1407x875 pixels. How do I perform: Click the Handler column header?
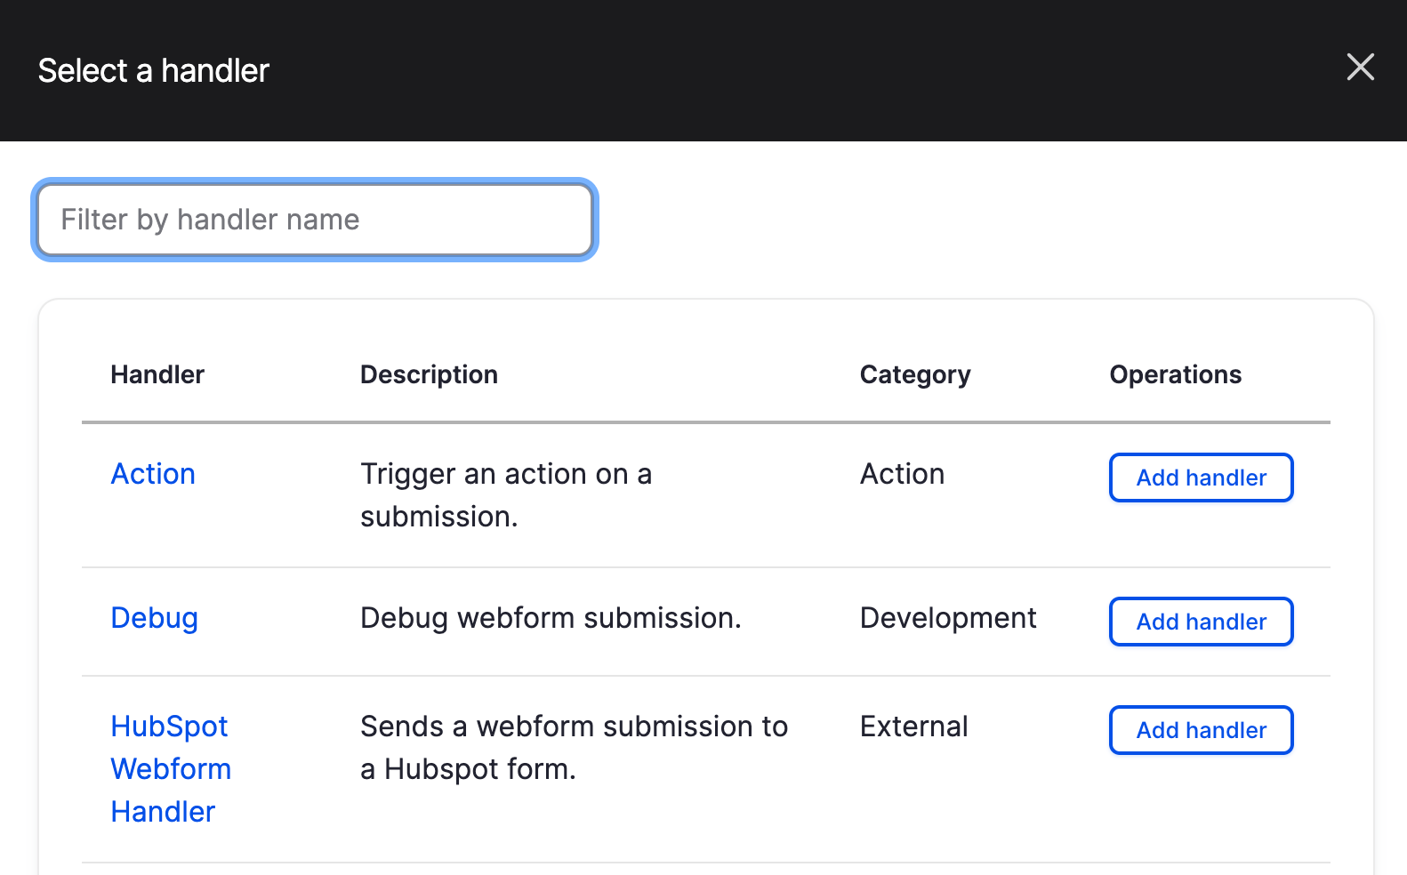pos(157,374)
